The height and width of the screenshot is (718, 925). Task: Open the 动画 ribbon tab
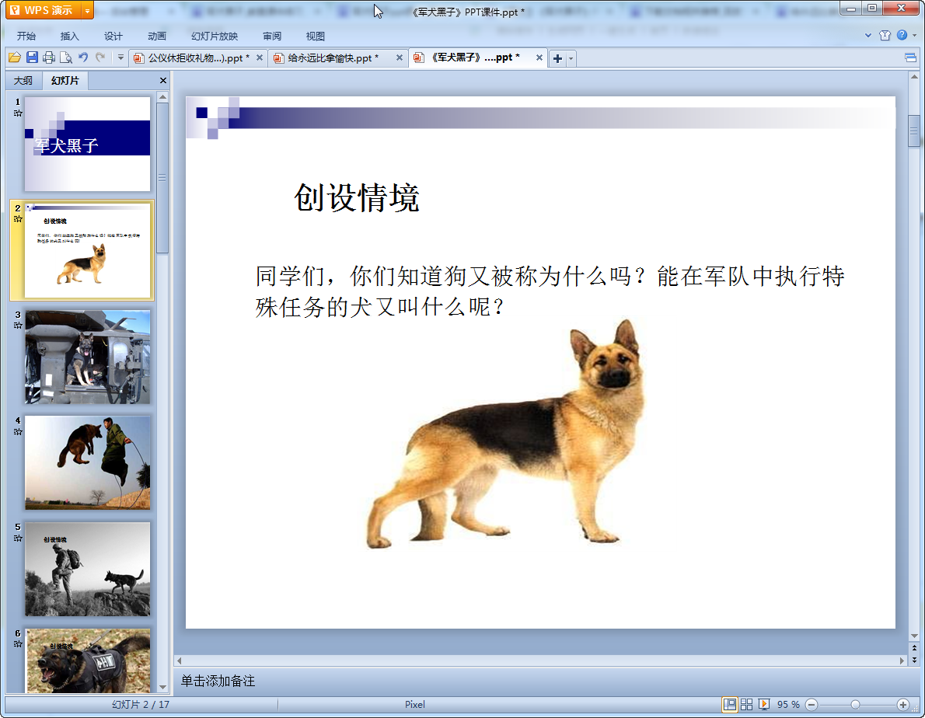157,36
